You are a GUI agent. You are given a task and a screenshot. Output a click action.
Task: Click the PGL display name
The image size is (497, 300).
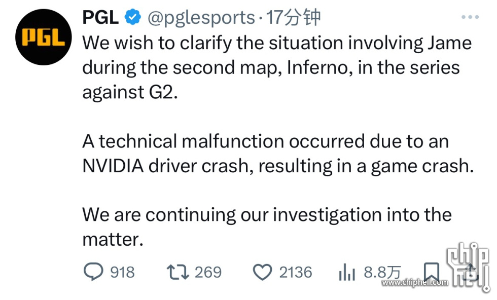tap(100, 17)
